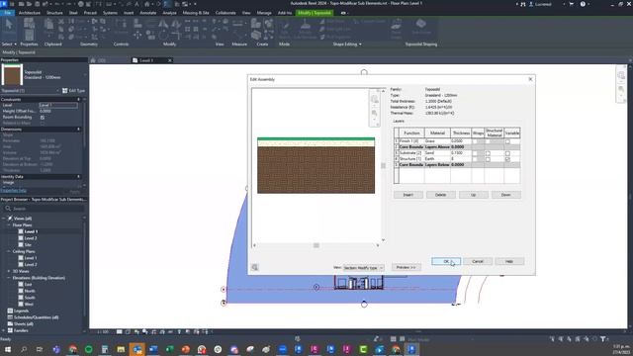Click the preview view options icon bottom-left
The image size is (633, 356).
tap(255, 267)
